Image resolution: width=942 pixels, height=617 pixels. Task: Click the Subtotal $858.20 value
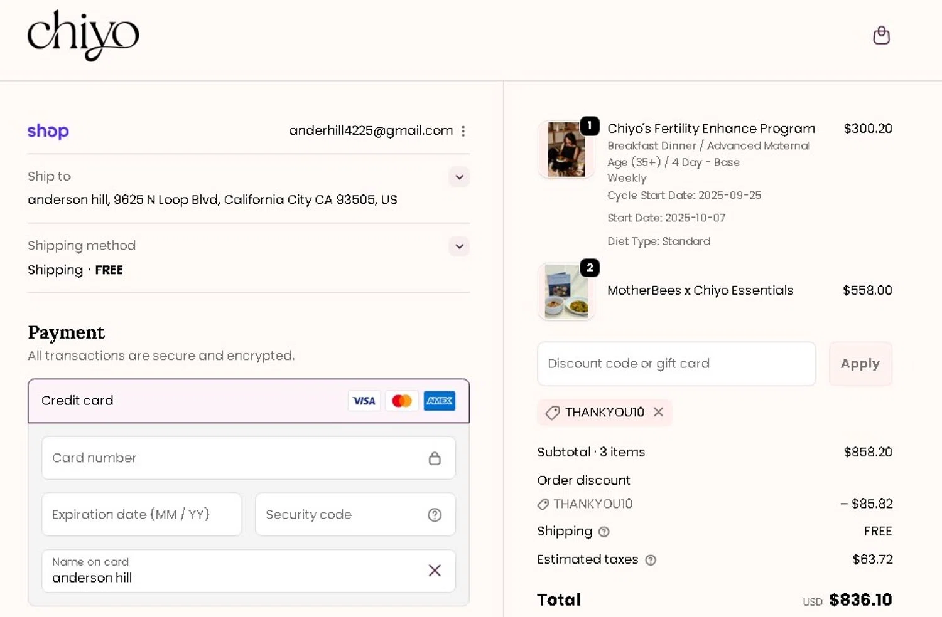click(868, 452)
